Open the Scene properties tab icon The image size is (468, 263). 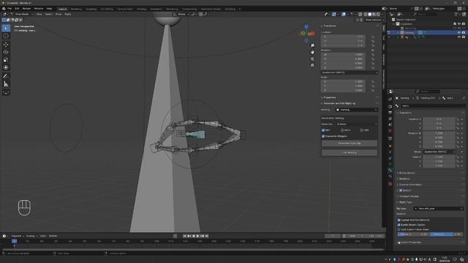coord(390,125)
